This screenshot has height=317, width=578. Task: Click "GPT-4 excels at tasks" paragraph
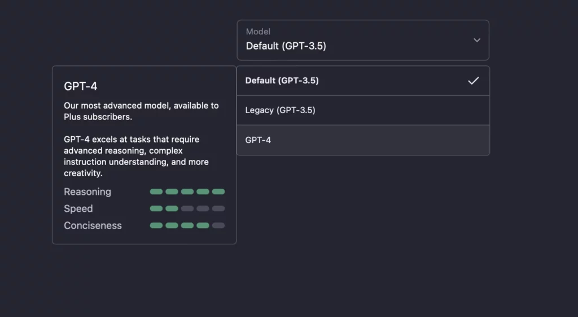pyautogui.click(x=137, y=157)
